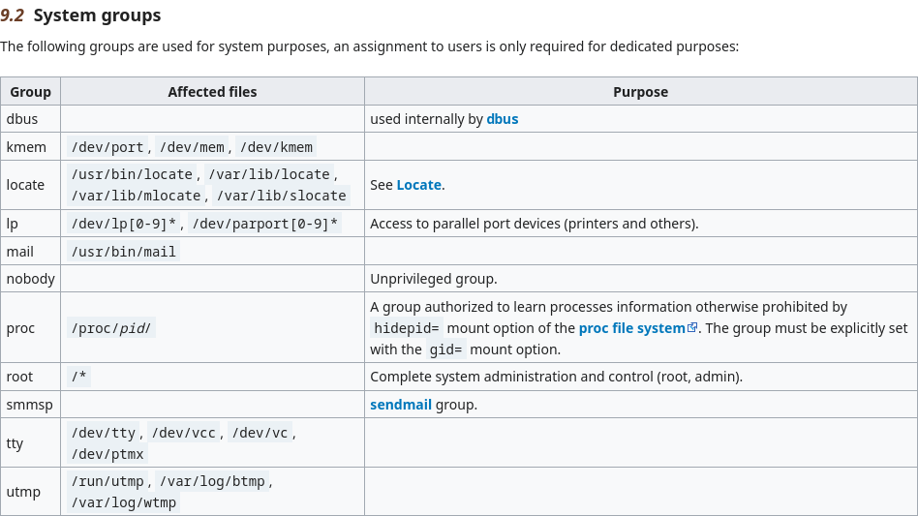
Task: Click the hidepid= code snippet
Action: pos(407,328)
